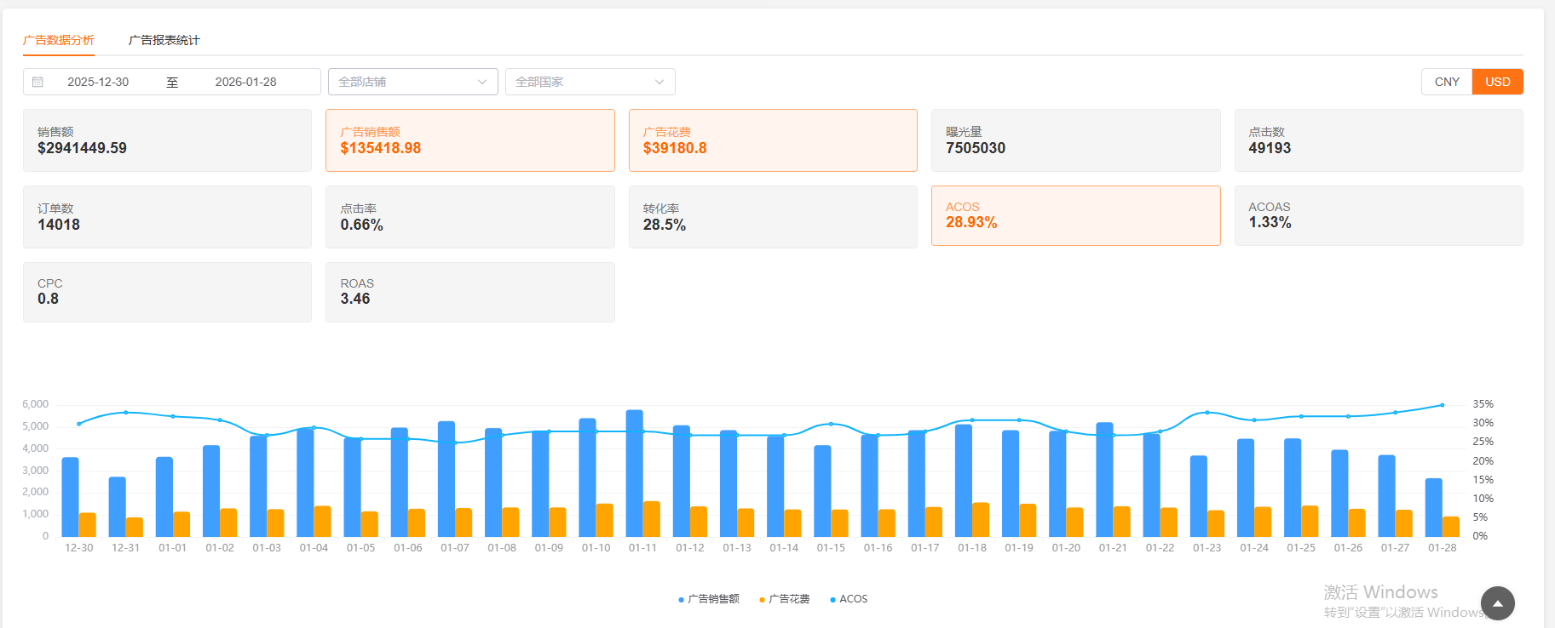Toggle ACOS line in chart legend
Viewport: 1555px width, 628px height.
(x=849, y=599)
